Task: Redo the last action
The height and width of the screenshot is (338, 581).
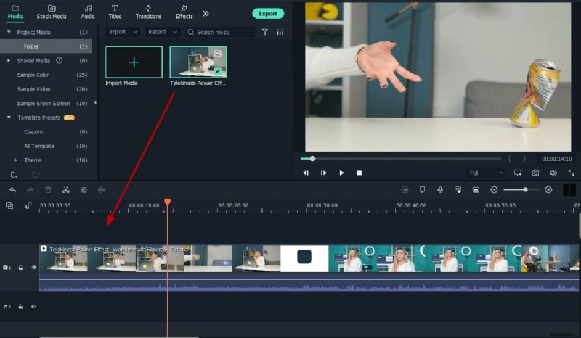Action: click(30, 190)
